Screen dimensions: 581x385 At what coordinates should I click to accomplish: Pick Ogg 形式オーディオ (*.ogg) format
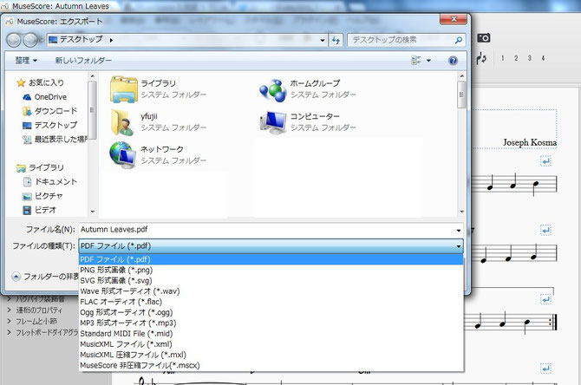tap(271, 312)
